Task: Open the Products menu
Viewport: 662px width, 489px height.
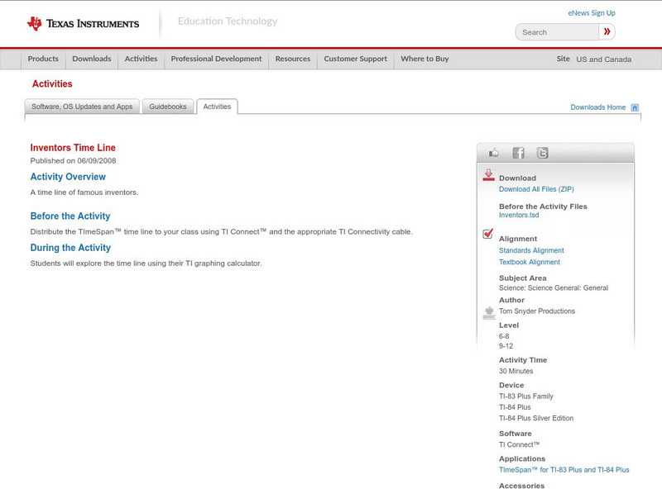Action: tap(43, 59)
